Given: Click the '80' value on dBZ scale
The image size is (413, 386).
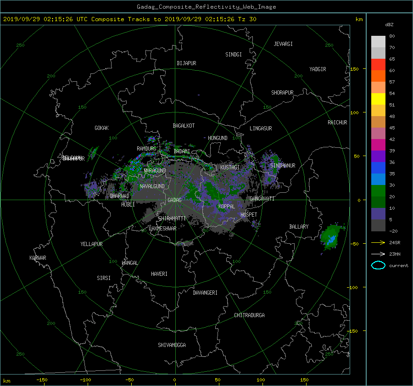Looking at the screenshot, I should coord(392,36).
